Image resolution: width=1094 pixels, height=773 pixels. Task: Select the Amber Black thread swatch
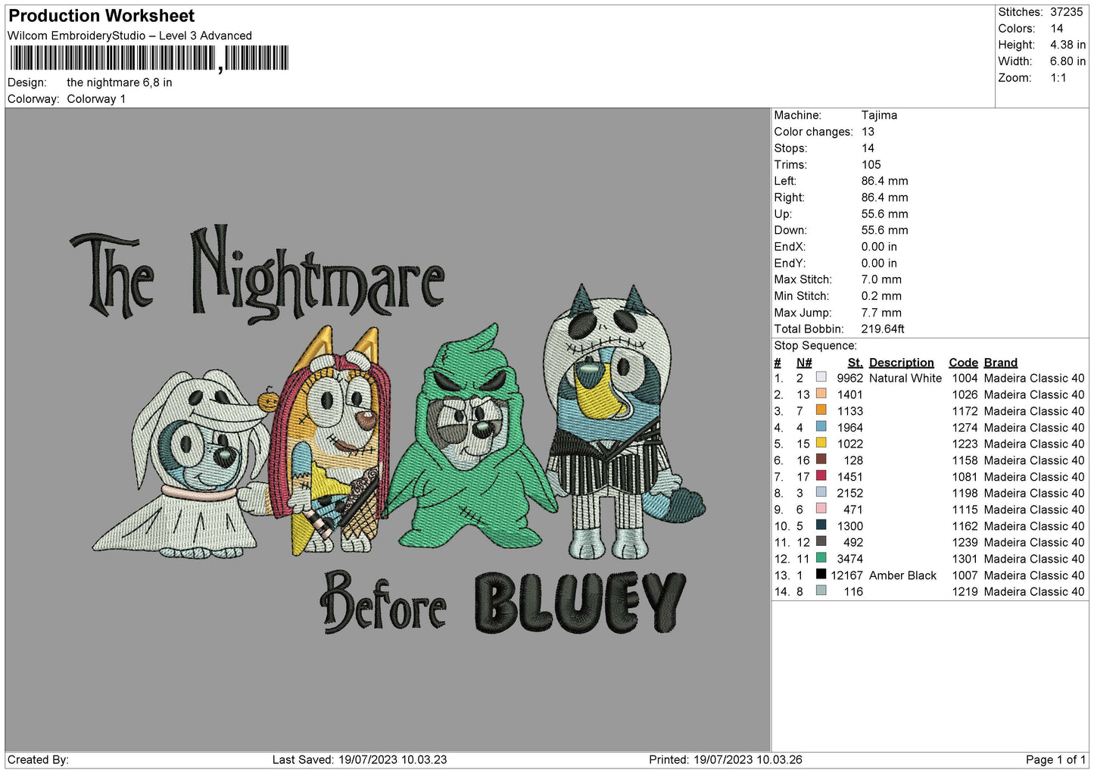[821, 575]
